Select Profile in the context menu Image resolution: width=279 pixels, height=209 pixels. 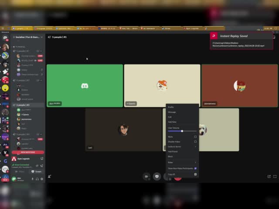coord(182,107)
